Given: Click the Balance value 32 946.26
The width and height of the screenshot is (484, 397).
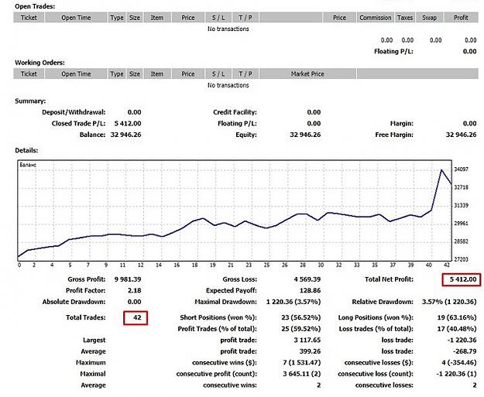Looking at the screenshot, I should [125, 135].
